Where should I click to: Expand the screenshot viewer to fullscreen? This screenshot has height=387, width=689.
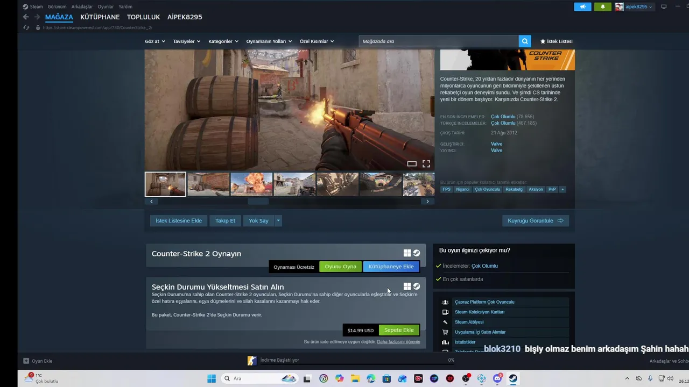coord(426,163)
